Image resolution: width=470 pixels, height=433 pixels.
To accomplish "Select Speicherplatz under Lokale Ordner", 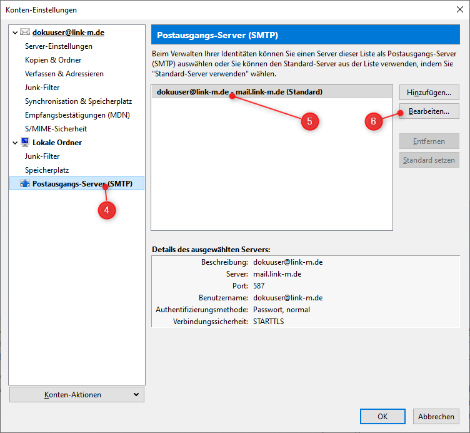I will [x=47, y=170].
